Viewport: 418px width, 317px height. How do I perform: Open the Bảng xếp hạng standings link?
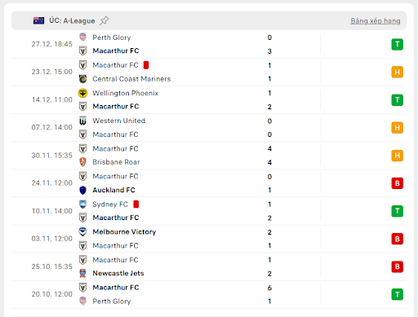pyautogui.click(x=376, y=21)
